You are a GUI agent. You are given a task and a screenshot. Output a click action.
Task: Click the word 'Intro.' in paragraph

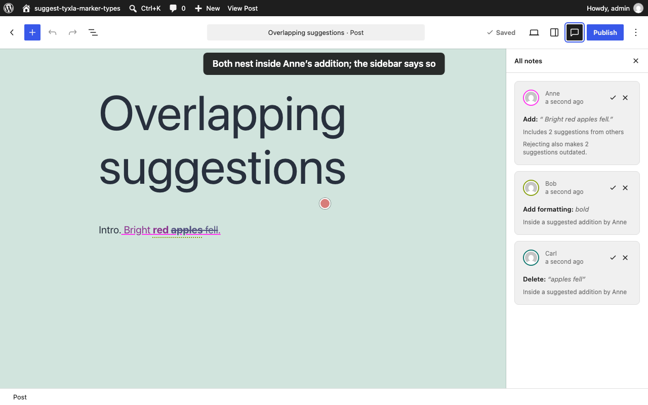[x=110, y=230]
